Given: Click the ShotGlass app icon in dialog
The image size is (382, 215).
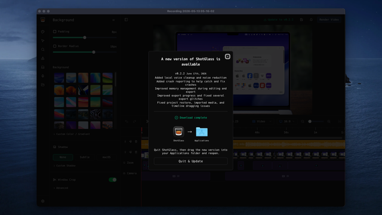Looking at the screenshot, I should click(178, 131).
